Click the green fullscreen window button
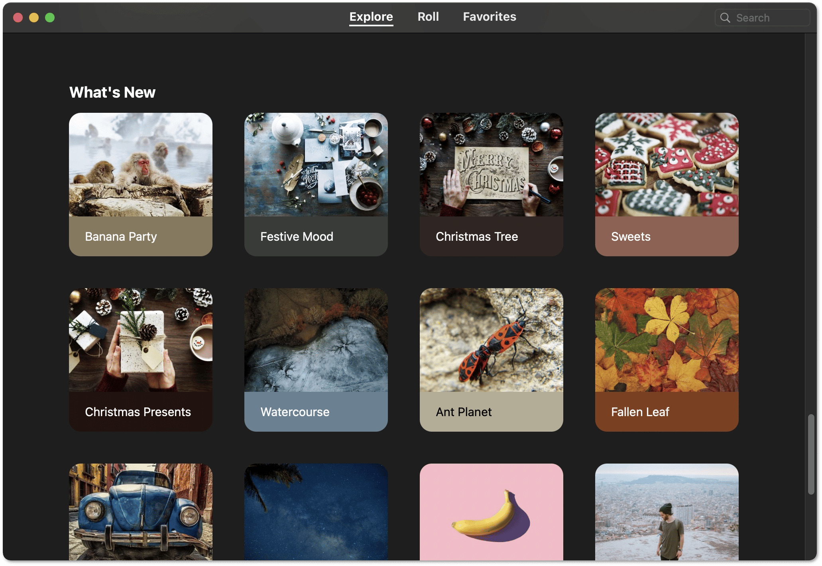The image size is (822, 566). pos(50,18)
